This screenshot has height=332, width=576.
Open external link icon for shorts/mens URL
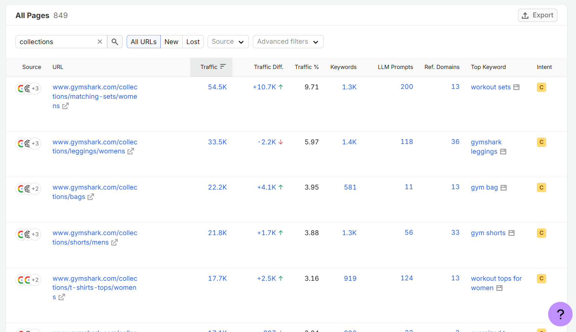pos(115,243)
